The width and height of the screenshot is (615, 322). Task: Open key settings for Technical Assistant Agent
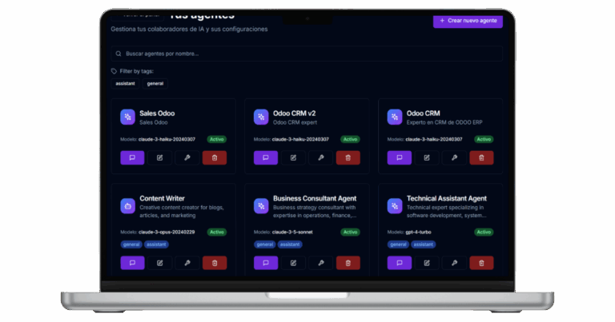[x=453, y=262]
